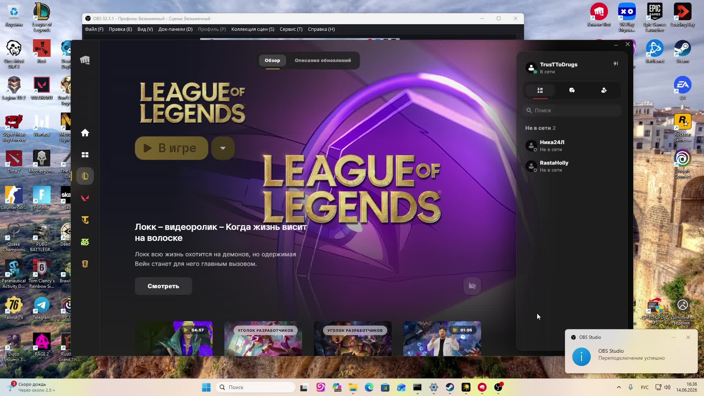Open the Док-панели menu in OBS
704x396 pixels.
[175, 29]
